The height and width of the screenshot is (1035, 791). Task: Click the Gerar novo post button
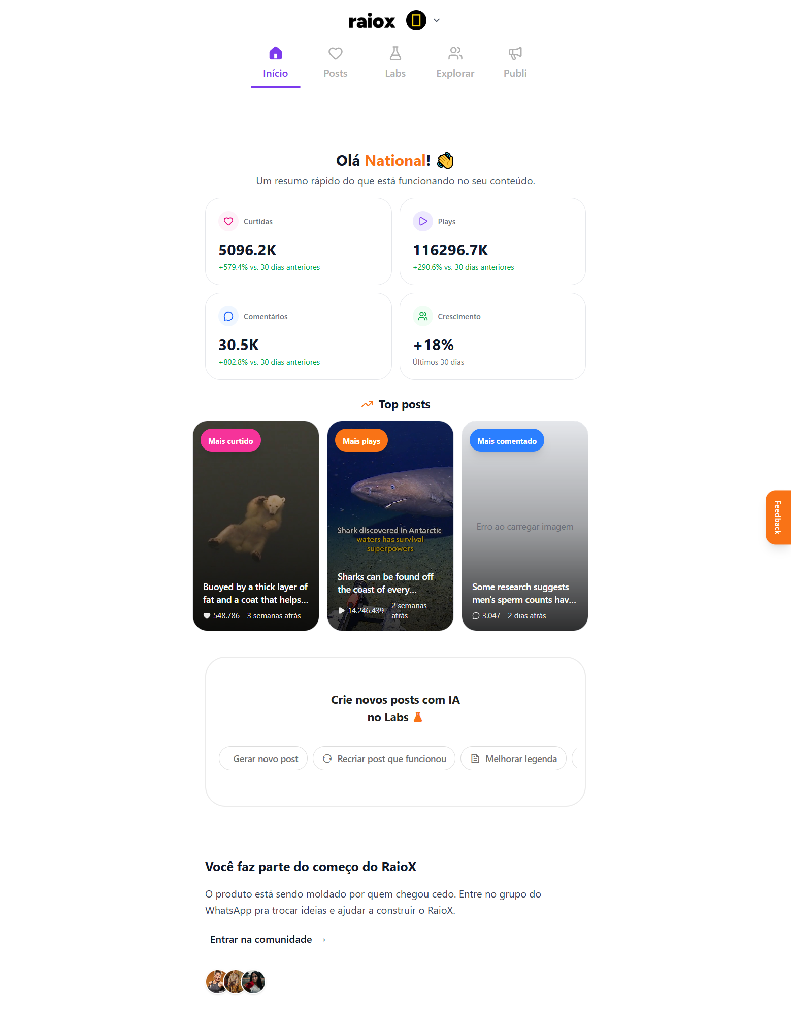pos(263,758)
